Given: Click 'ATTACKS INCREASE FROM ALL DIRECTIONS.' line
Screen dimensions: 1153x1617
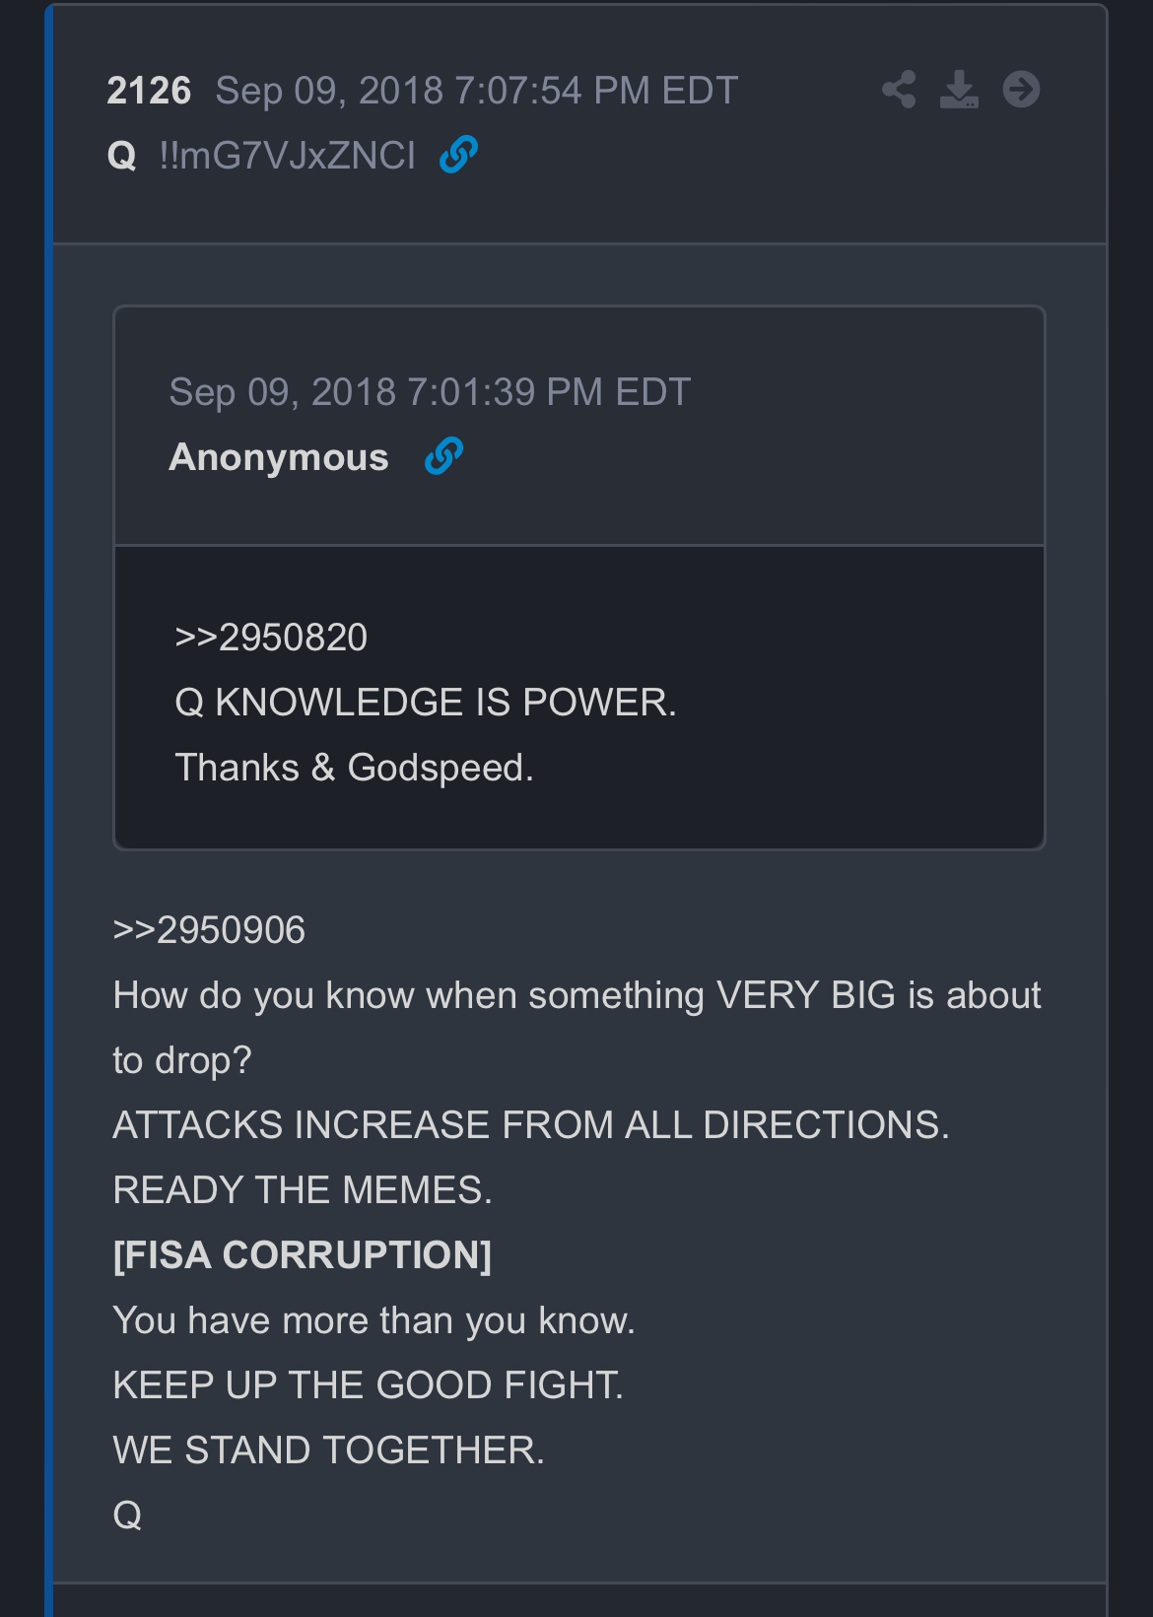Looking at the screenshot, I should click(531, 1125).
